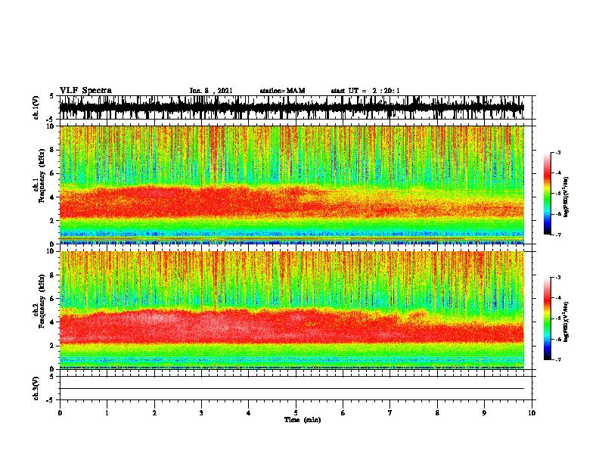This screenshot has height=463, width=599.
Task: Click the "-3" label on ch.2 color bar
Action: tap(557, 278)
